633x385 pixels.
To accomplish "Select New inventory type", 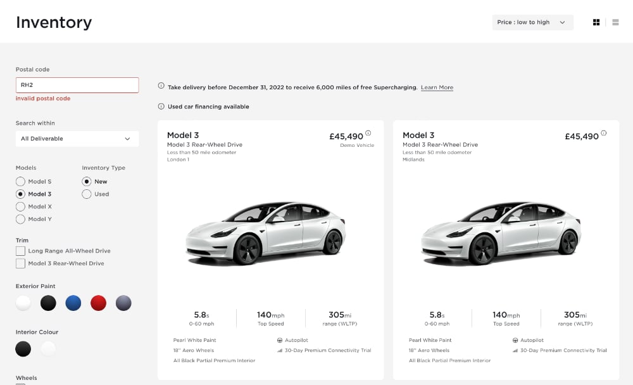I will [86, 181].
